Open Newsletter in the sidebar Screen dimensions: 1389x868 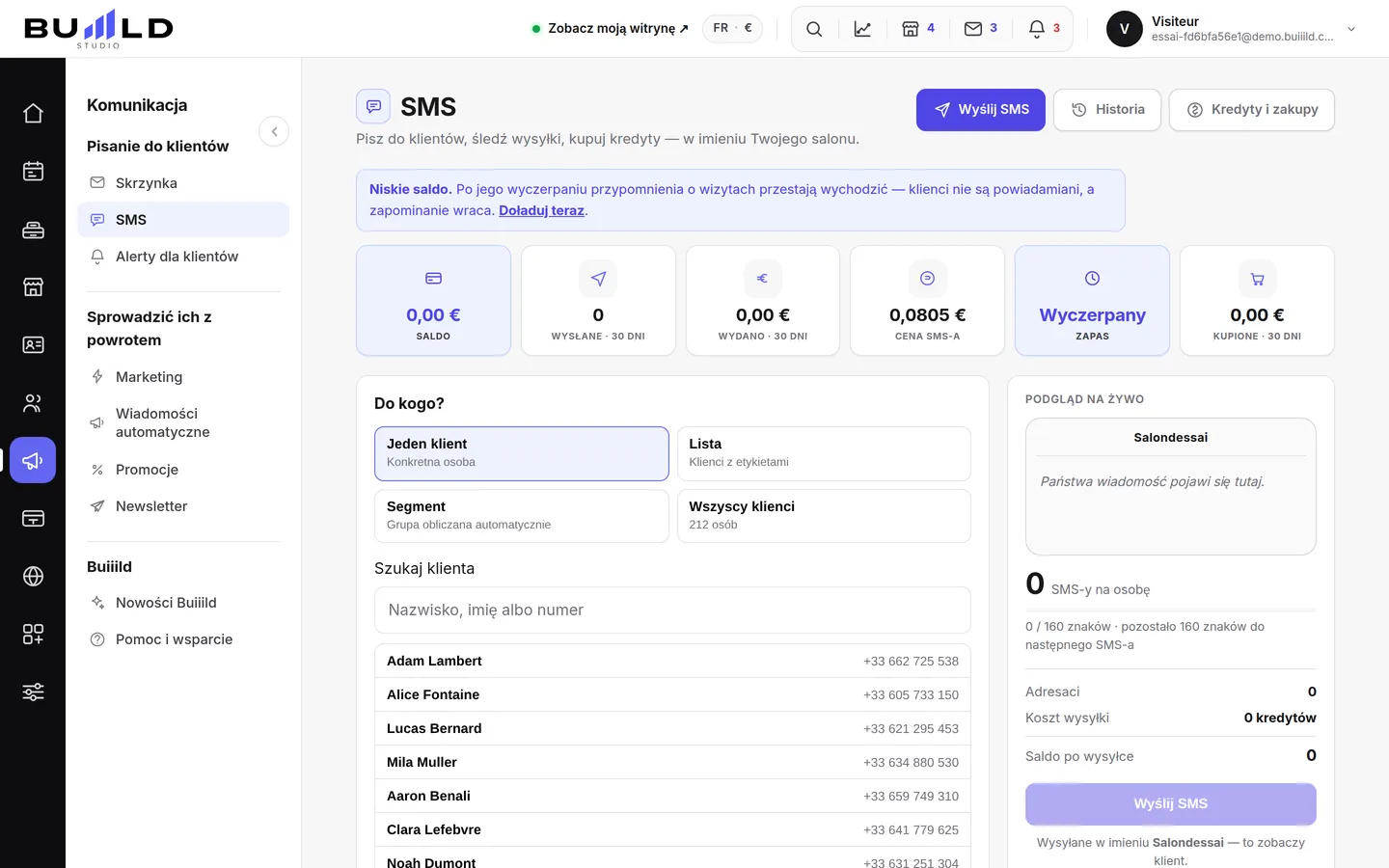click(x=183, y=506)
